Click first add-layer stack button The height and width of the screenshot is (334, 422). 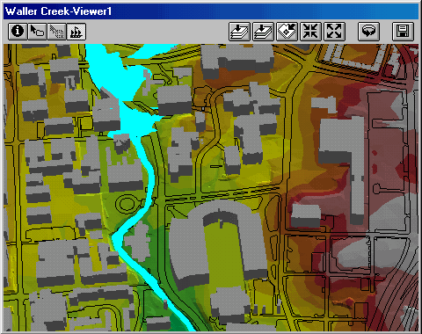[x=239, y=32]
